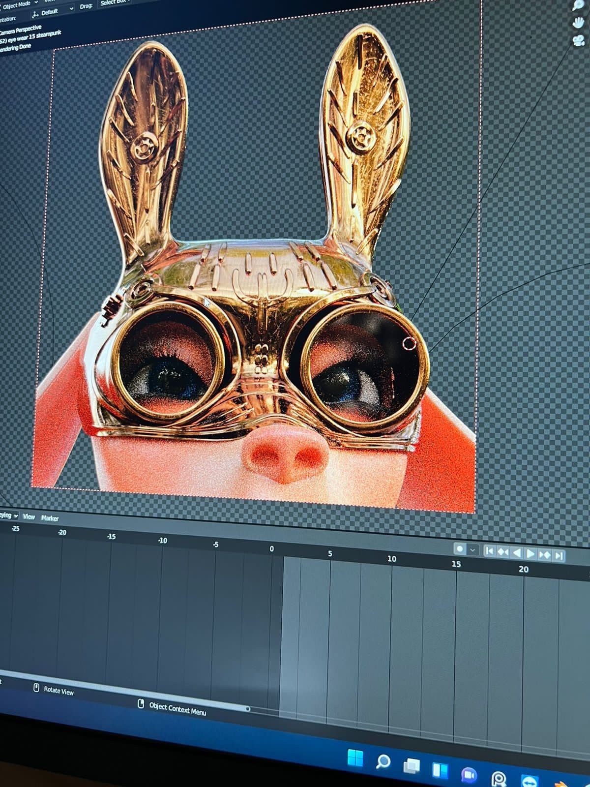Jump to previous keyframe
590x787 pixels.
click(503, 552)
